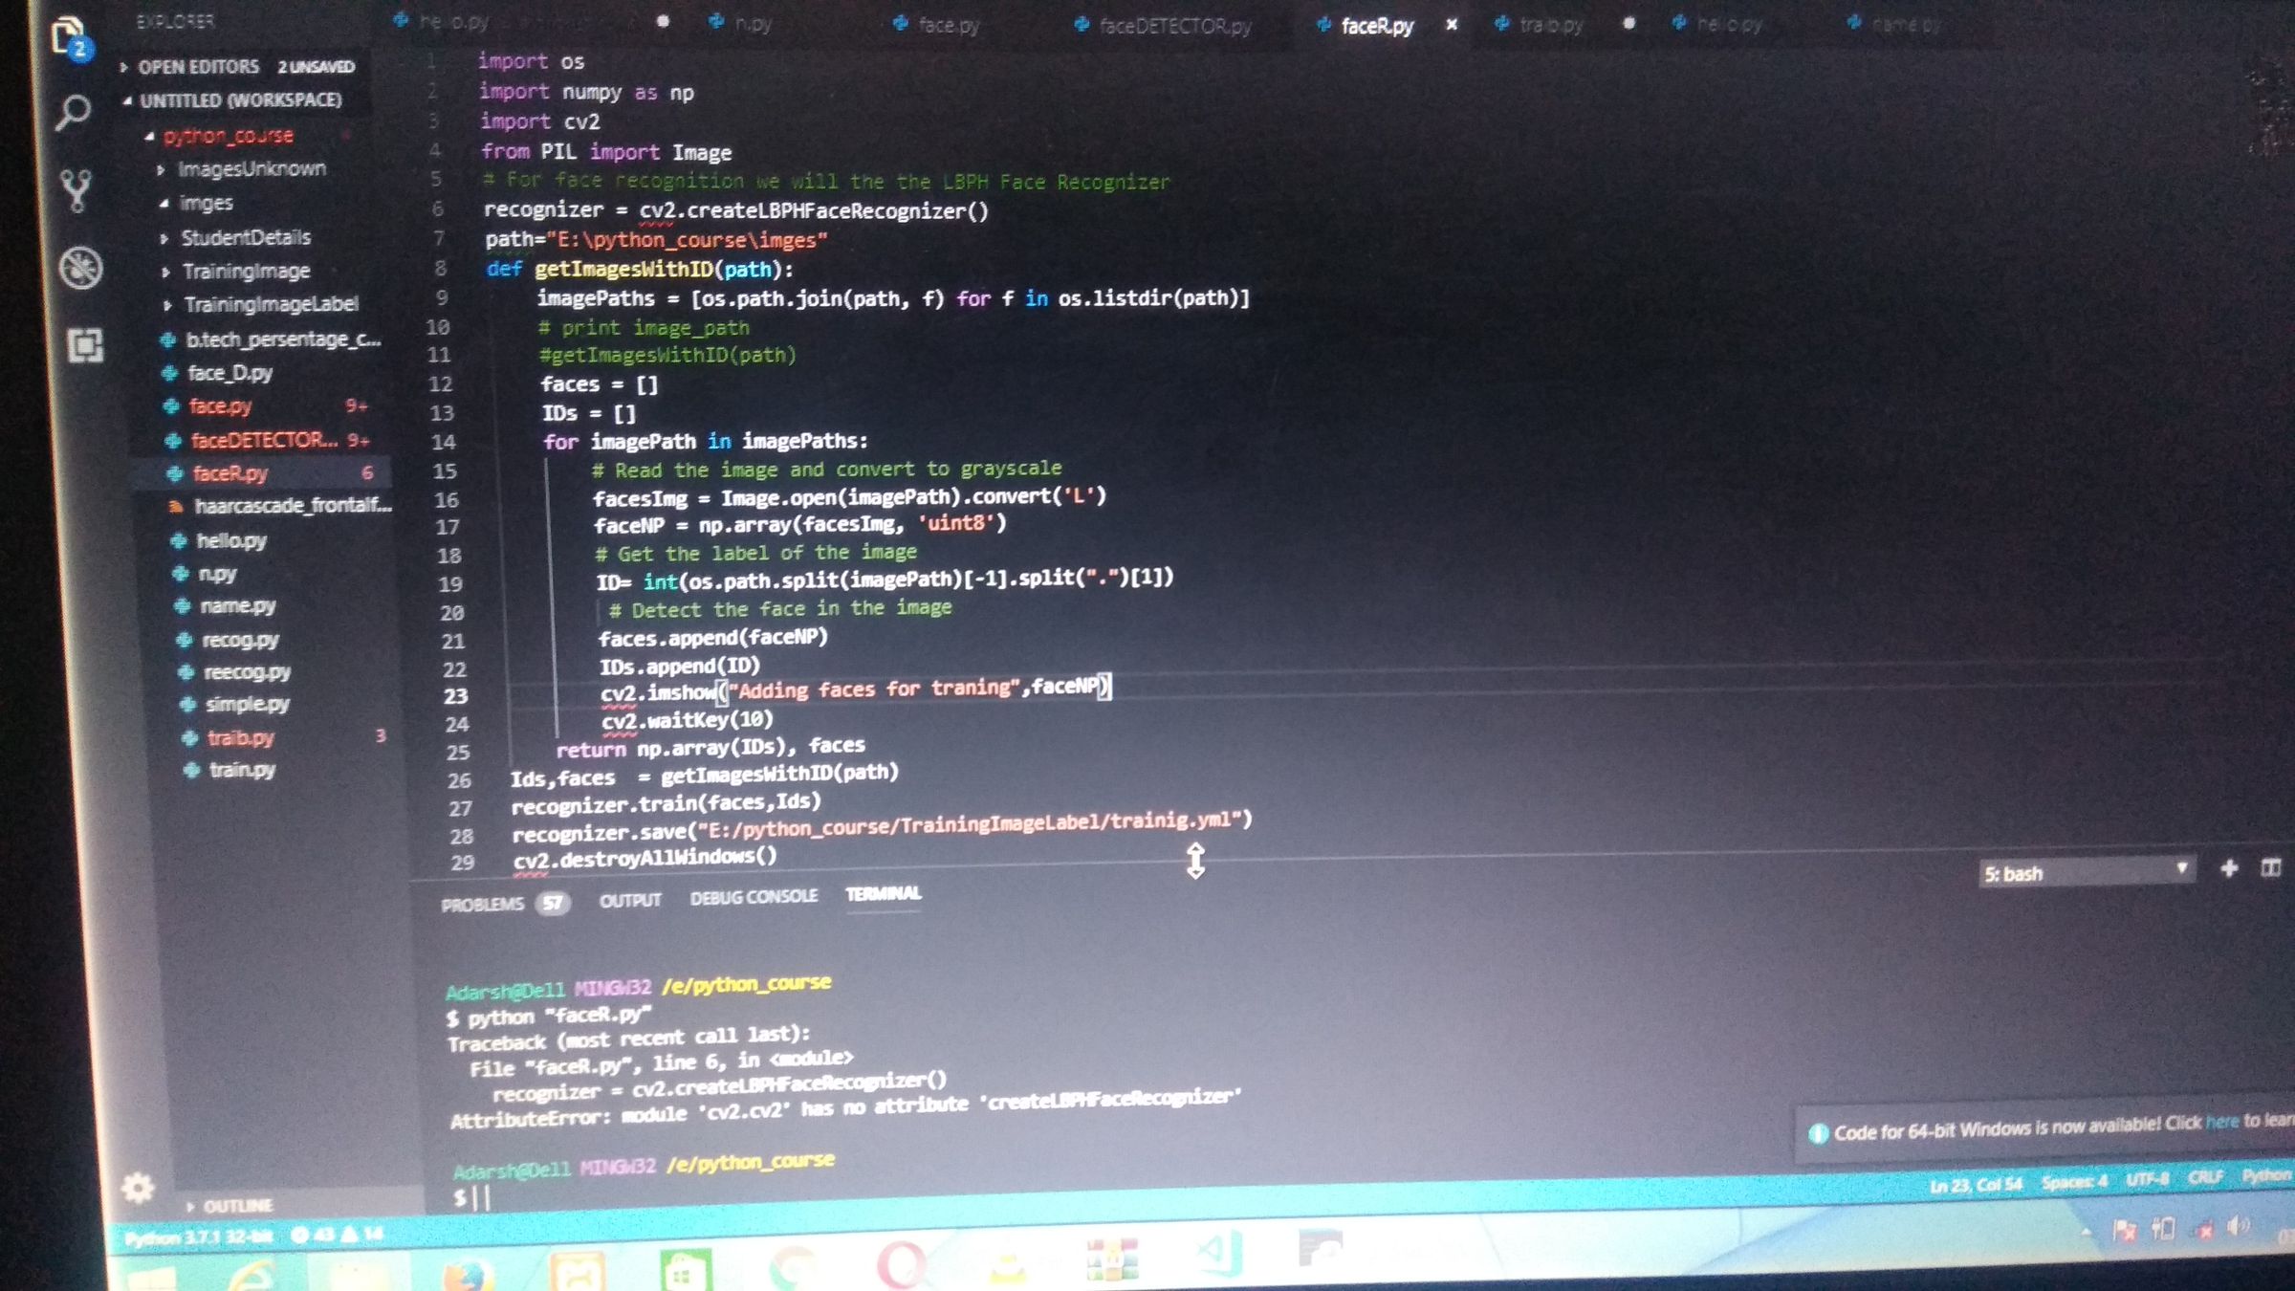
Task: Switch to the faceDETECTOR.py editor tab
Action: [x=1174, y=26]
